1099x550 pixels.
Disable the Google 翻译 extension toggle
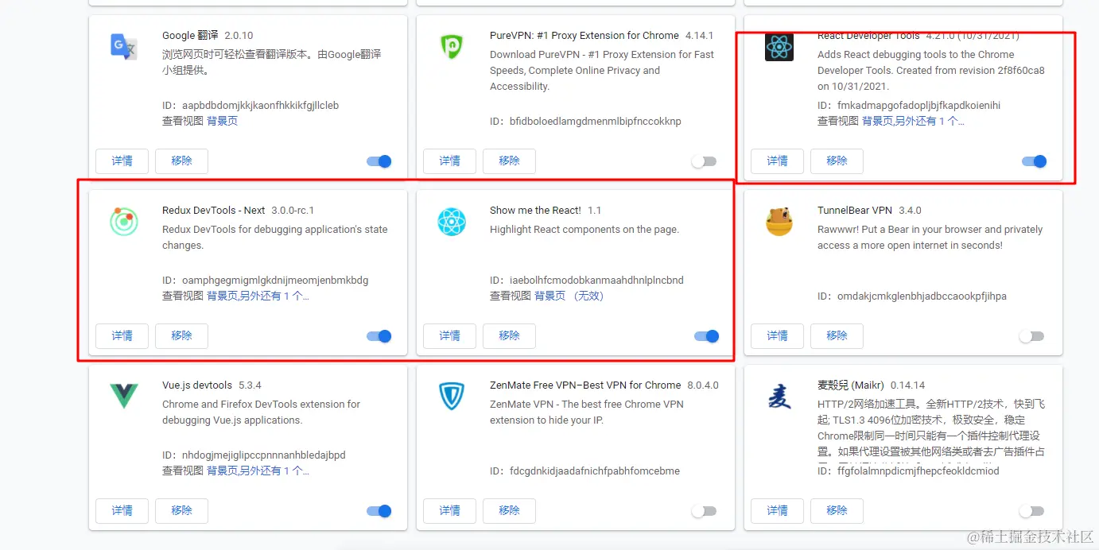coord(379,161)
